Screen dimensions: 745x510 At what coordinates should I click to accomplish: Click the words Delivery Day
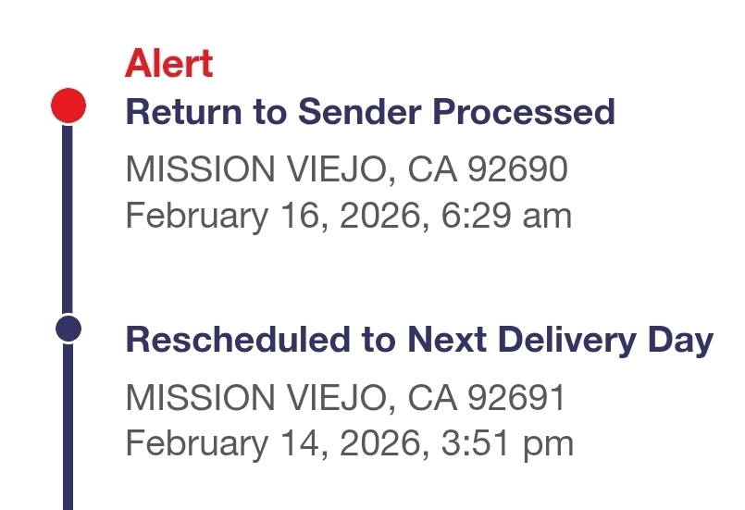click(614, 340)
